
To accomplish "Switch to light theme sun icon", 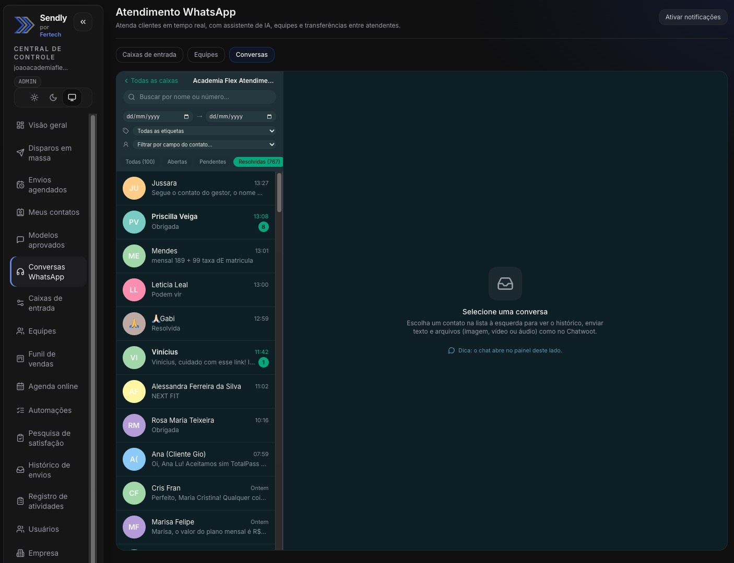I will [34, 97].
